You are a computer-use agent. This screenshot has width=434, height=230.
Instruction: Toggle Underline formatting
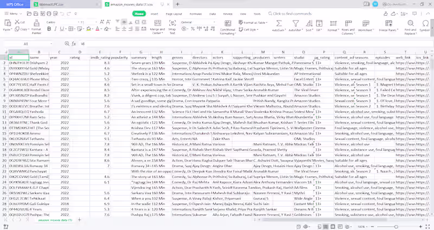[x=62, y=29]
